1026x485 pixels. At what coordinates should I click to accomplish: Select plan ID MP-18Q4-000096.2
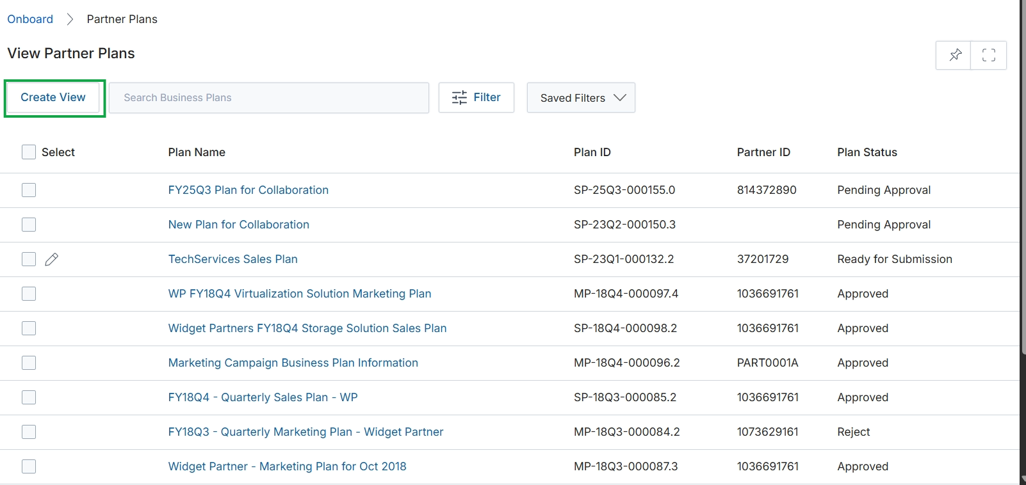(x=627, y=363)
